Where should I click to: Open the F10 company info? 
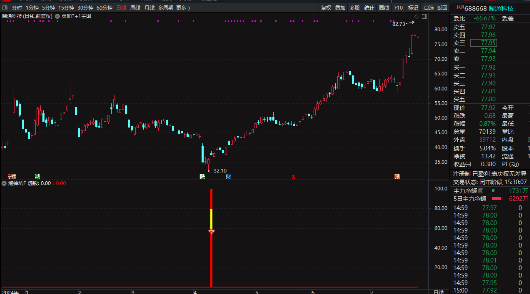coord(398,8)
